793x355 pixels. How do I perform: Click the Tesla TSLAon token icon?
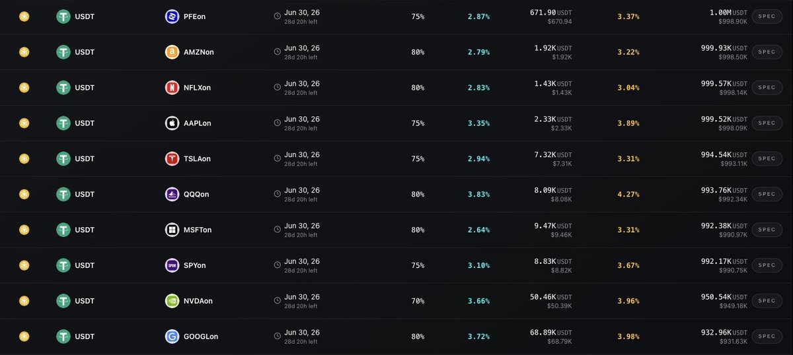172,159
